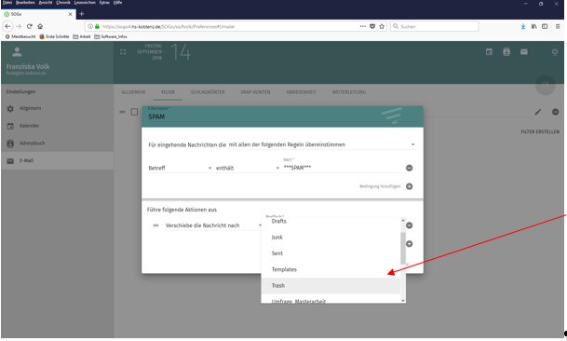Image resolution: width=567 pixels, height=341 pixels.
Task: Click the Filter erstellen button
Action: pos(540,131)
